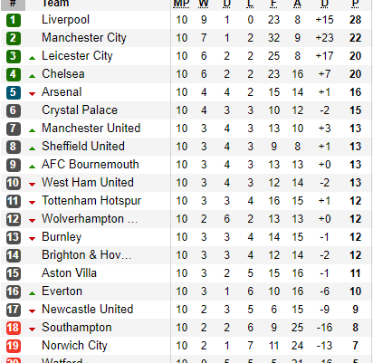Screen dimensions: 373x363
Task: Open the Sheffield United team link
Action: coord(83,147)
